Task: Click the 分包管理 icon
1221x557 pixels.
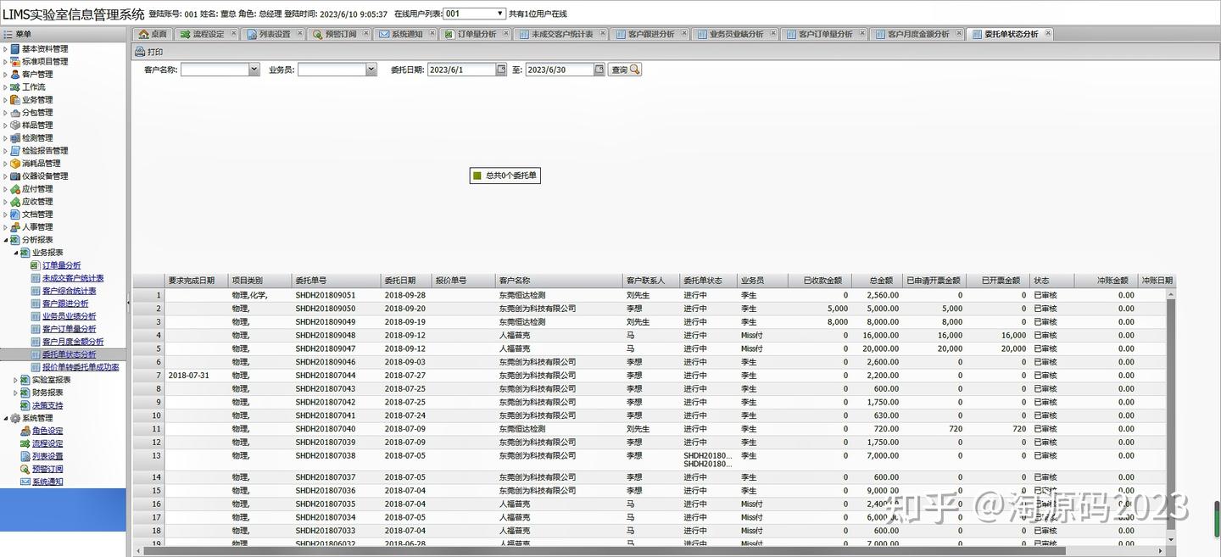Action: (15, 113)
